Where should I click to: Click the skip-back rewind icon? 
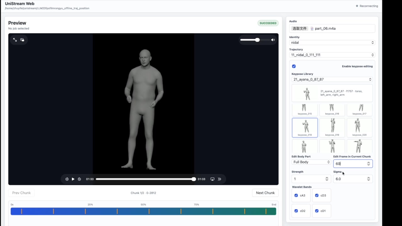click(x=67, y=179)
